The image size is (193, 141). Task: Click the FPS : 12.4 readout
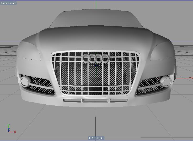(96, 138)
